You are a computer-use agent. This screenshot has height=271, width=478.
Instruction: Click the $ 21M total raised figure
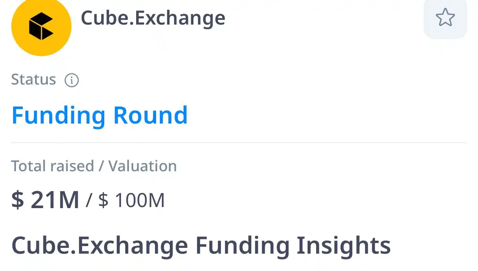pos(45,199)
